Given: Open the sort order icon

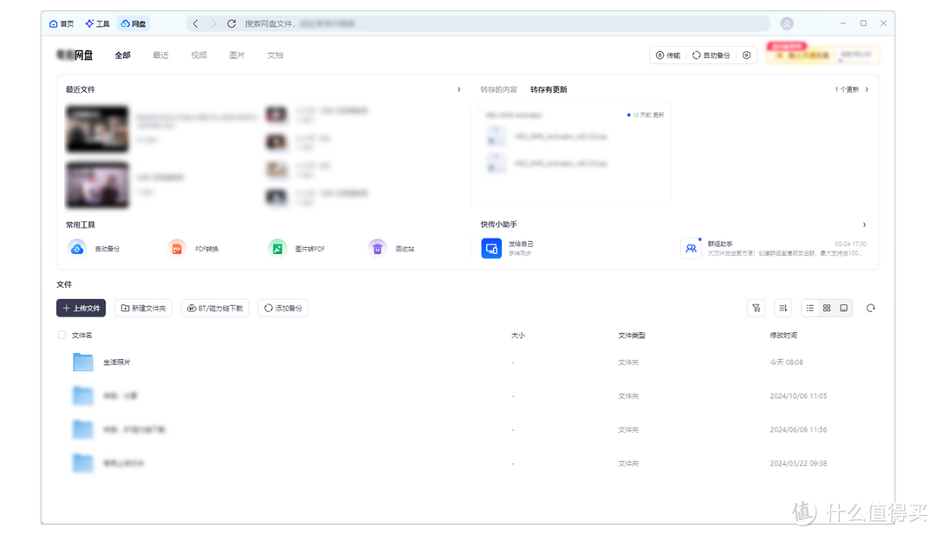Looking at the screenshot, I should 783,308.
